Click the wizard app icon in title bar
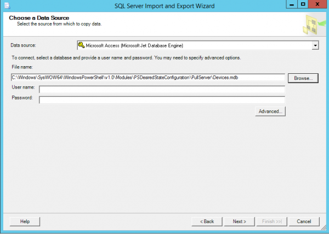This screenshot has height=234, width=329. pos(6,5)
